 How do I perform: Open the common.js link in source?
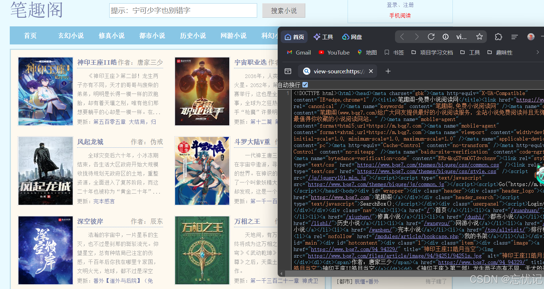click(x=376, y=184)
